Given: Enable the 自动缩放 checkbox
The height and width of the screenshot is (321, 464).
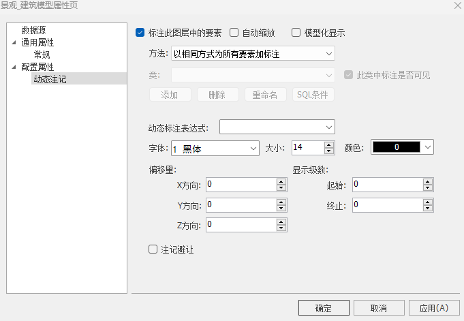Looking at the screenshot, I should coord(234,32).
